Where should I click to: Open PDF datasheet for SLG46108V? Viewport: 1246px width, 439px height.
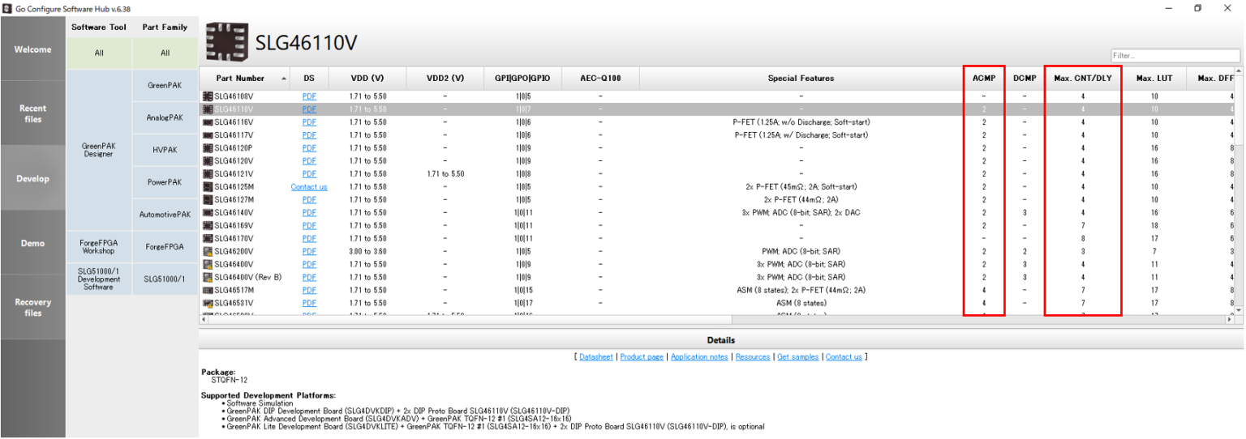tap(309, 96)
